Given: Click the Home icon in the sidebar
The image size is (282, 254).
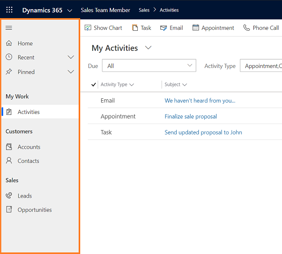Looking at the screenshot, I should (9, 43).
